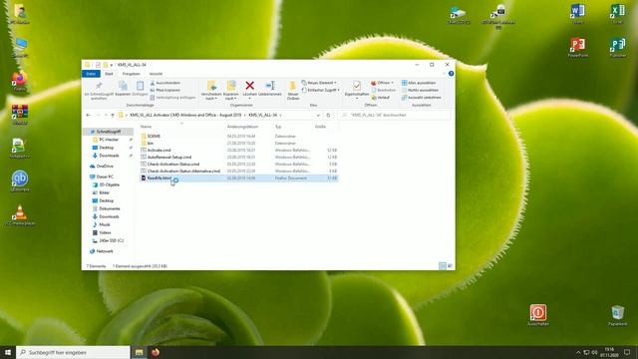Open Kopieren nach dropdown
The width and height of the screenshot is (638, 359).
[231, 91]
